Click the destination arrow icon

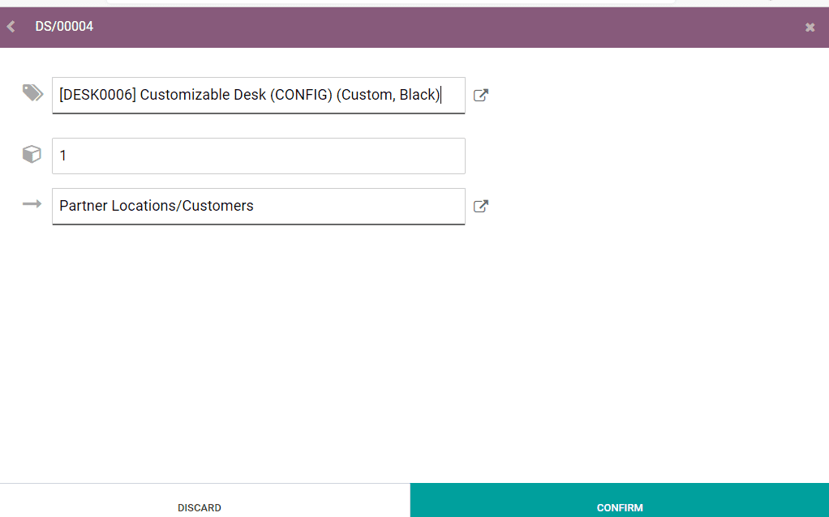32,204
